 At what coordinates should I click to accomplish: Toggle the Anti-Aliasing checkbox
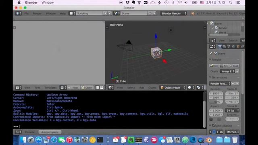214,125
